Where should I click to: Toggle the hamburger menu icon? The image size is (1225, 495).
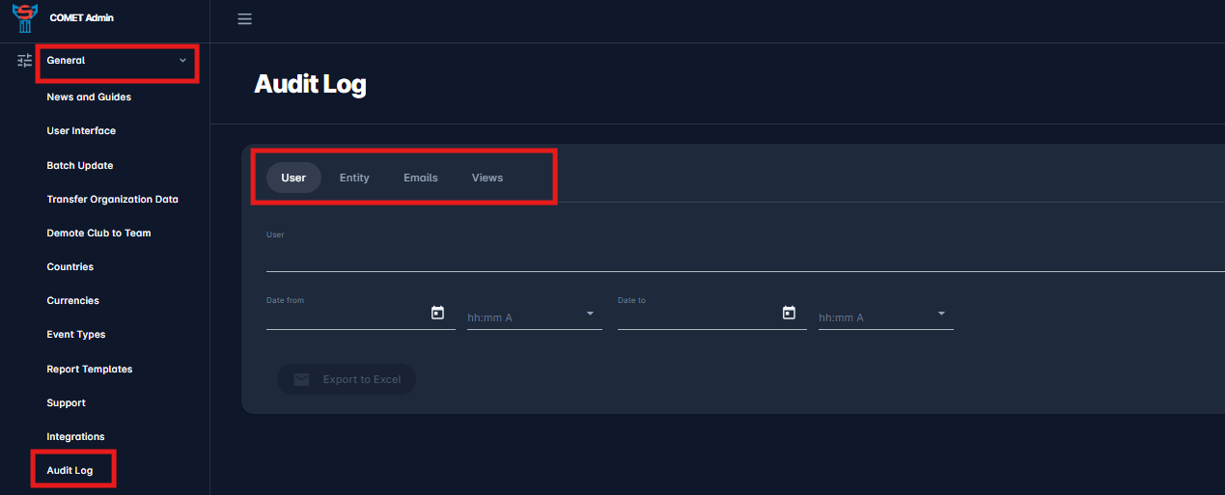[244, 19]
